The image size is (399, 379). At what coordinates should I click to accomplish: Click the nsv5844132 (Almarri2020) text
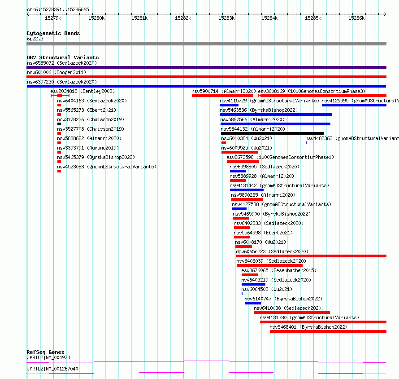pyautogui.click(x=253, y=129)
